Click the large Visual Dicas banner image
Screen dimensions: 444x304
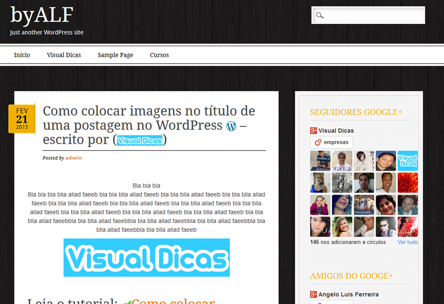147,258
